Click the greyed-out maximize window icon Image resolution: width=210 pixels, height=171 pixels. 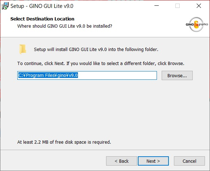click(x=178, y=6)
